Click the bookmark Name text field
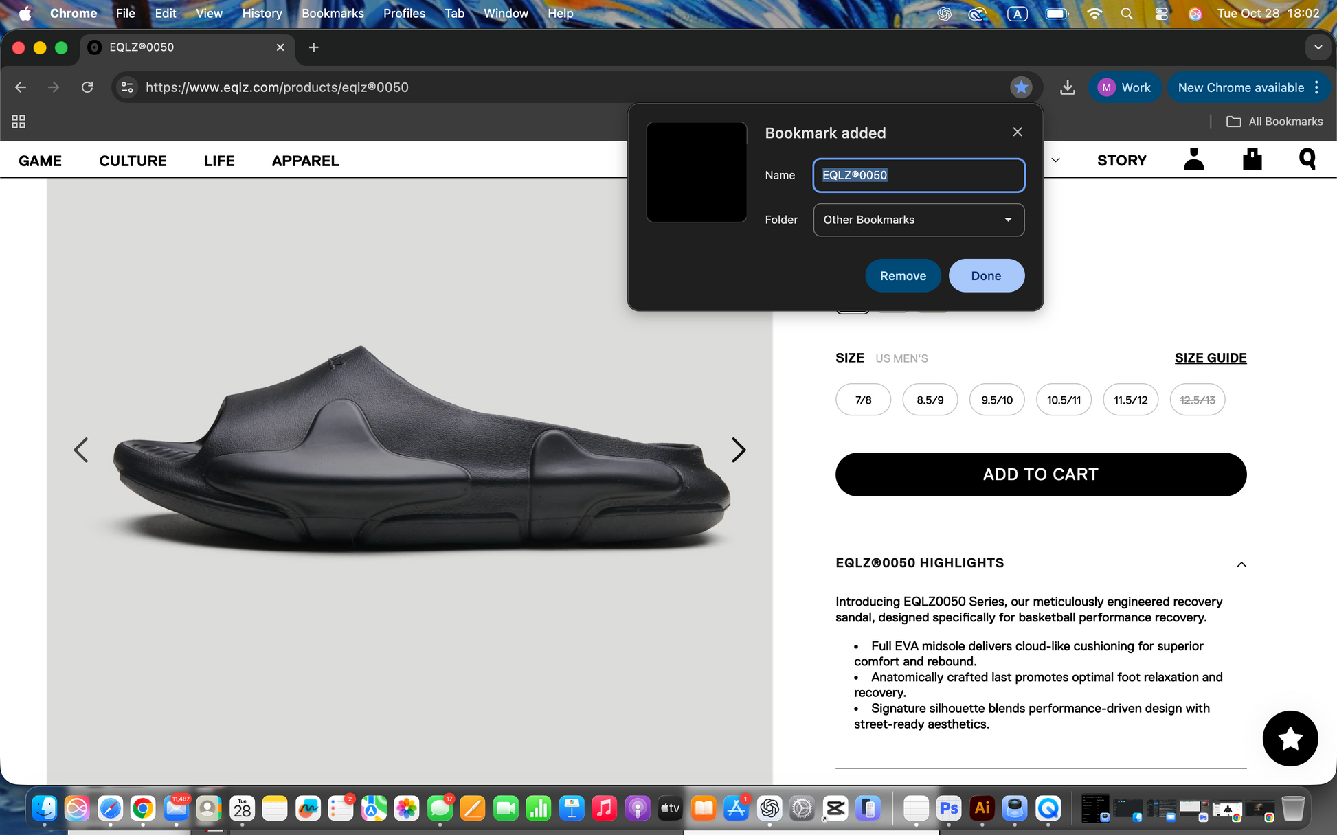 click(919, 175)
